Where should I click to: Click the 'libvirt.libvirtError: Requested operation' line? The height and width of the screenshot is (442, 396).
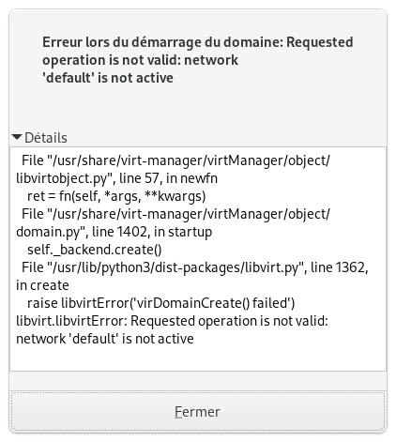[x=172, y=321]
